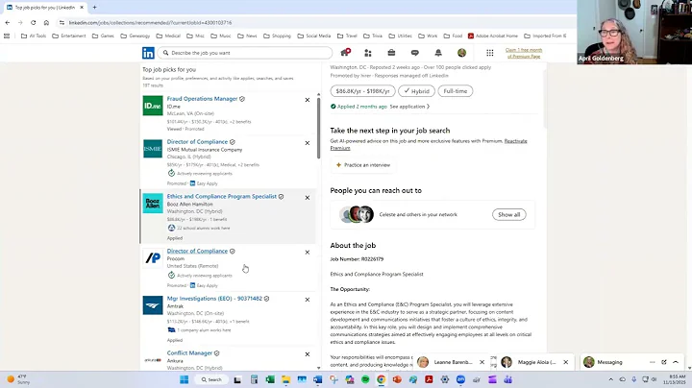Click the Procom logo thumbnail
Viewport: 692px width, 388px height.
click(x=153, y=258)
